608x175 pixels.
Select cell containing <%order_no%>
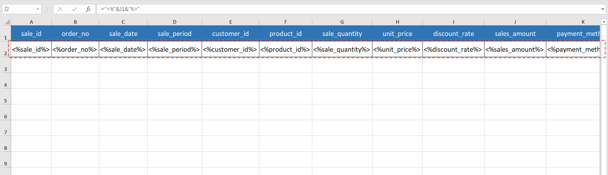point(75,49)
